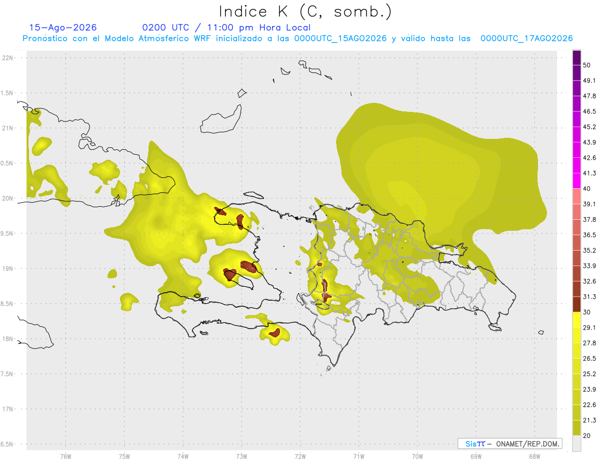This screenshot has height=463, width=600.
Task: Click the '30' color scale label
Action: 587,312
